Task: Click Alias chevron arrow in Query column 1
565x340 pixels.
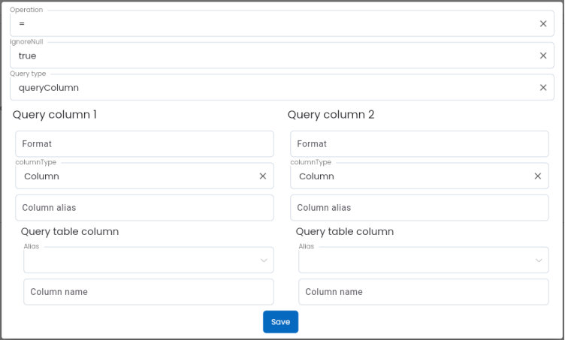Action: coord(264,260)
